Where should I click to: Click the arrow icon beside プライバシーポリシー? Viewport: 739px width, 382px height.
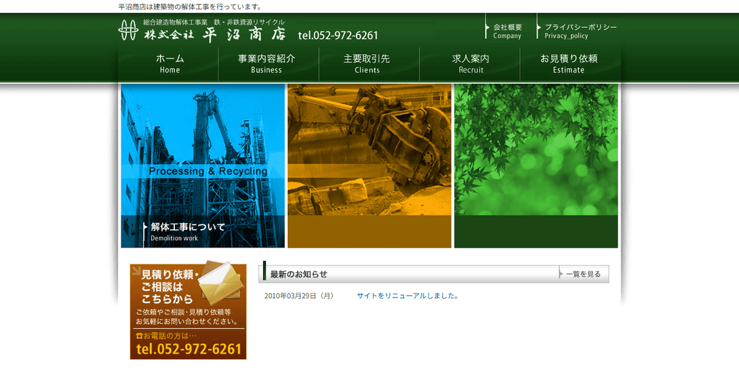[537, 27]
